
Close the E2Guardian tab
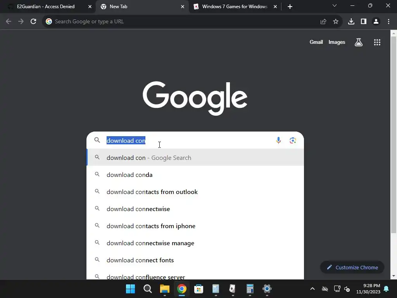pos(90,7)
